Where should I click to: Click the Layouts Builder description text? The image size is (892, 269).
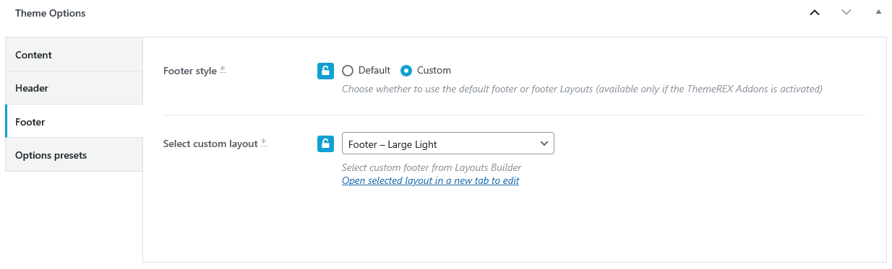point(432,168)
